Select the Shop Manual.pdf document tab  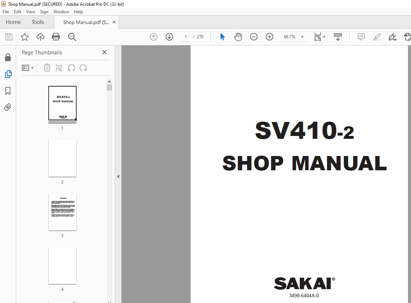86,22
